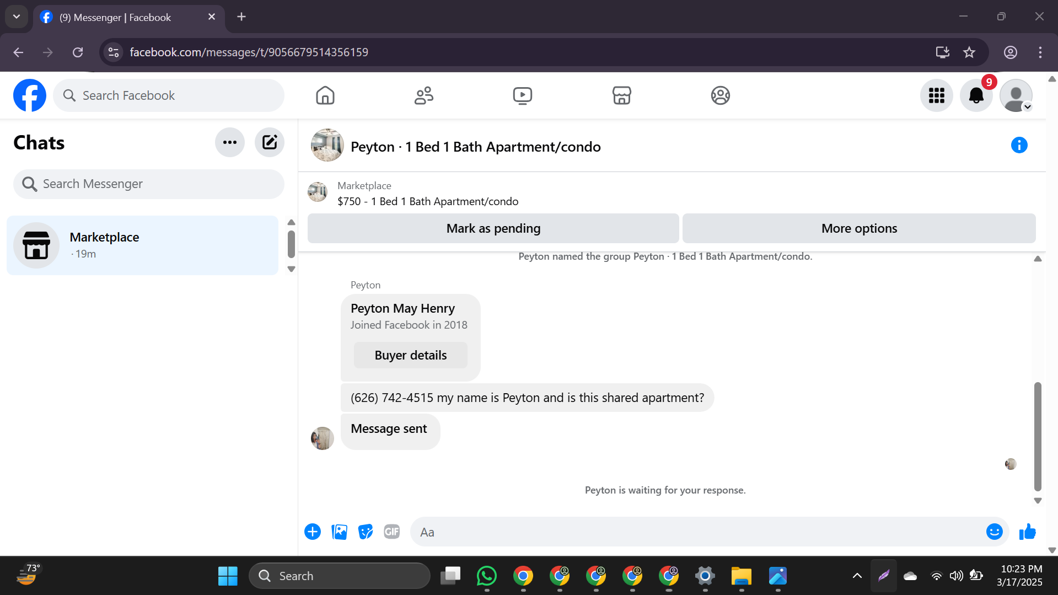Open the Chrome profile icon
Screen dimensions: 1058x595
[x=1010, y=52]
